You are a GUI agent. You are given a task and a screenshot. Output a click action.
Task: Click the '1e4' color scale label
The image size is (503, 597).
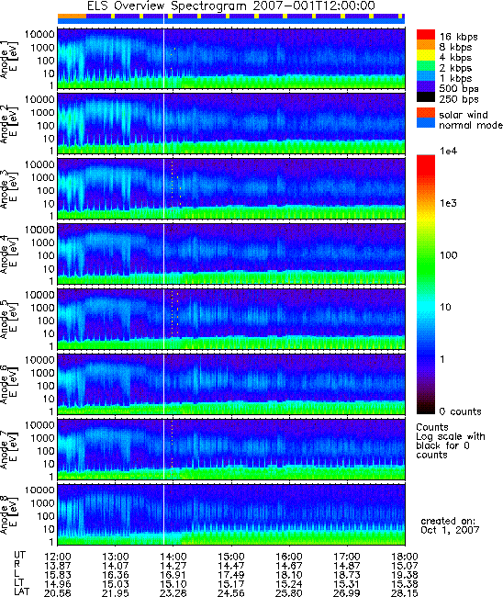448,152
